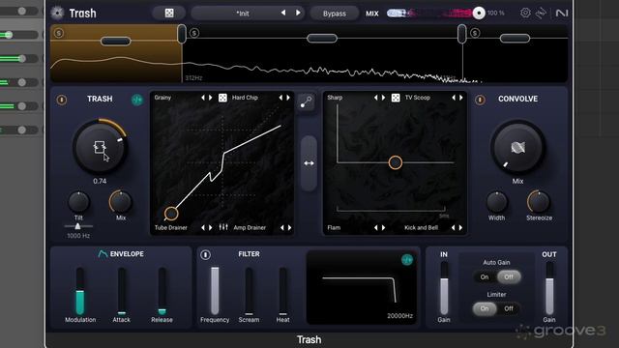Click the Bypass button
Viewport: 619px width, 348px height.
(x=334, y=14)
